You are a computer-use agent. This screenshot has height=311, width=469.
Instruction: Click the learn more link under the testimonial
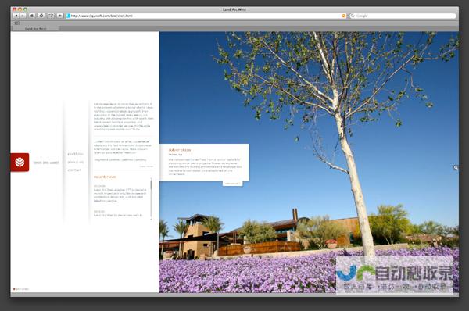pyautogui.click(x=146, y=166)
